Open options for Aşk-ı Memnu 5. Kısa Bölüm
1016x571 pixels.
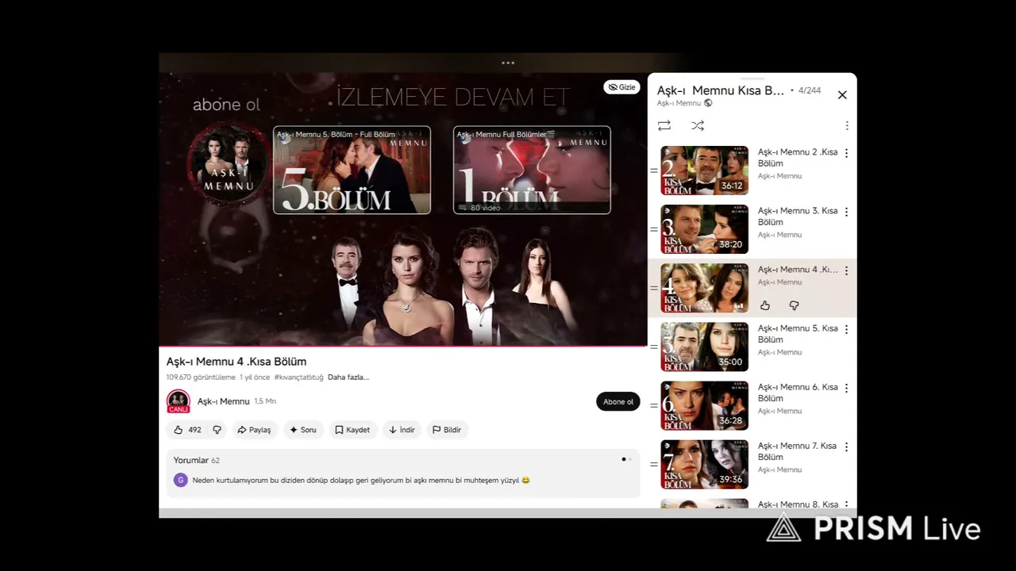click(x=846, y=329)
